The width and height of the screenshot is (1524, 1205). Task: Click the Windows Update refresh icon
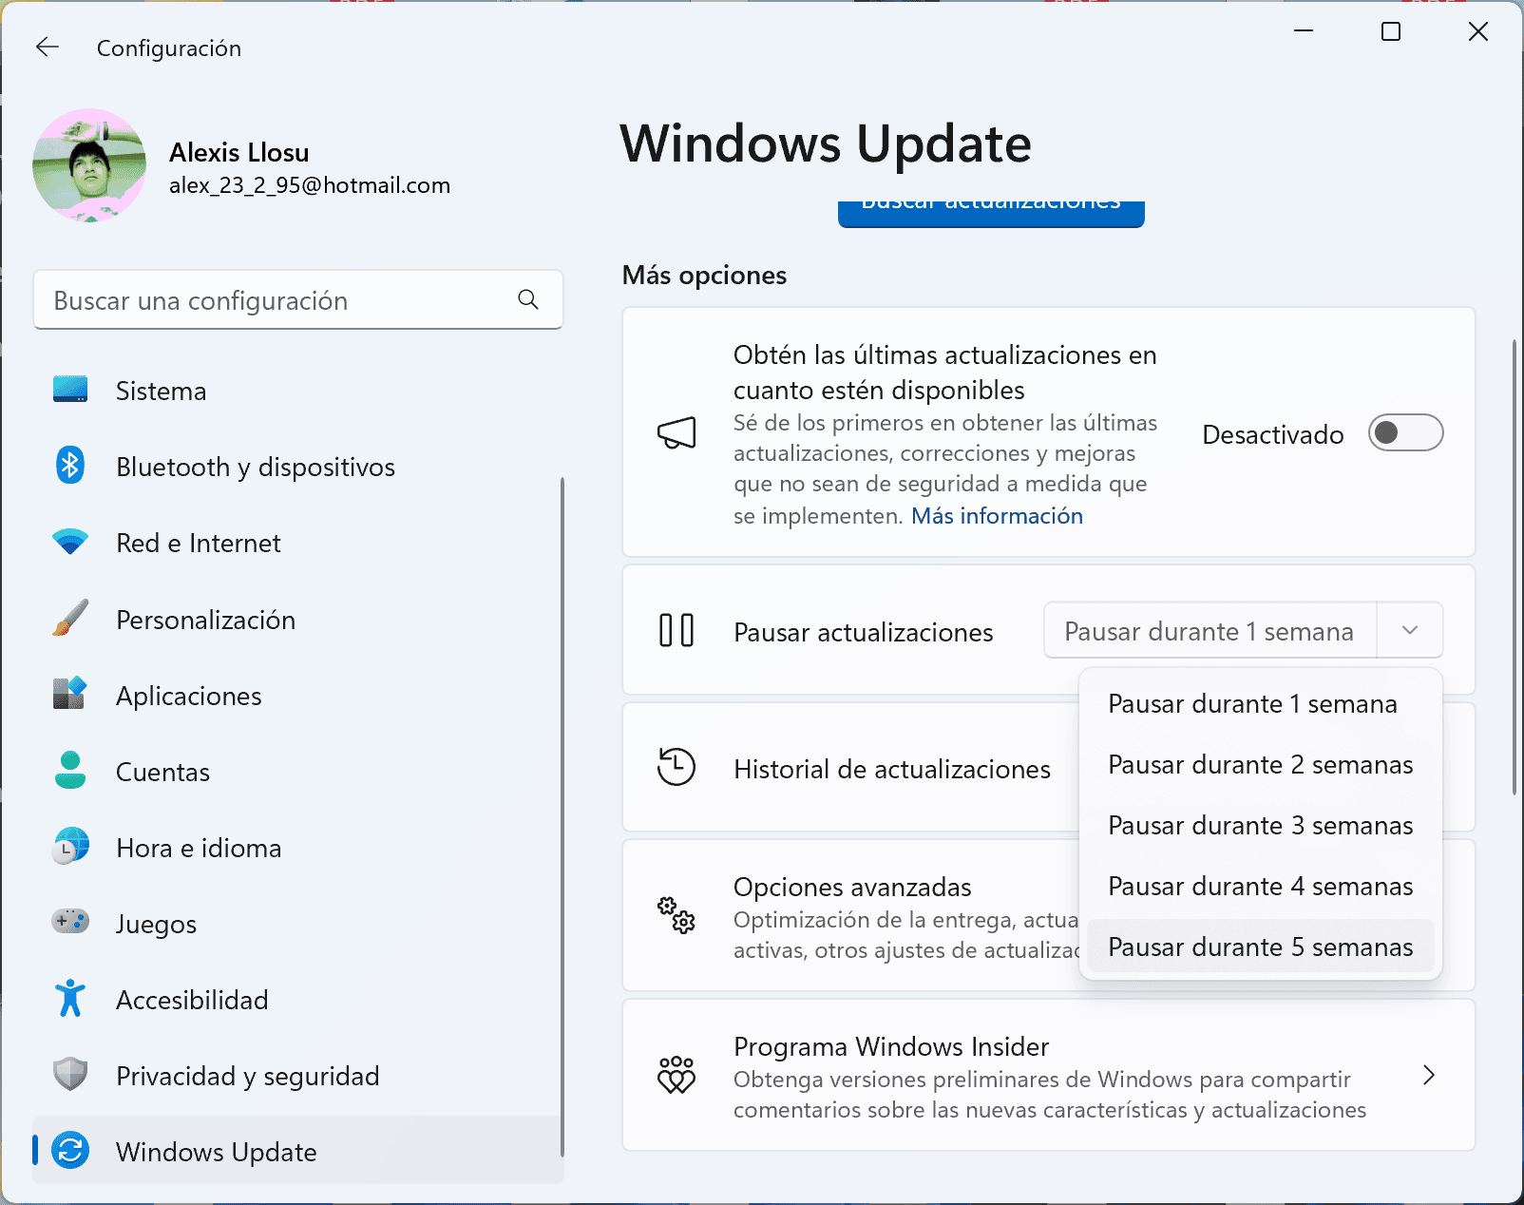(x=67, y=1151)
